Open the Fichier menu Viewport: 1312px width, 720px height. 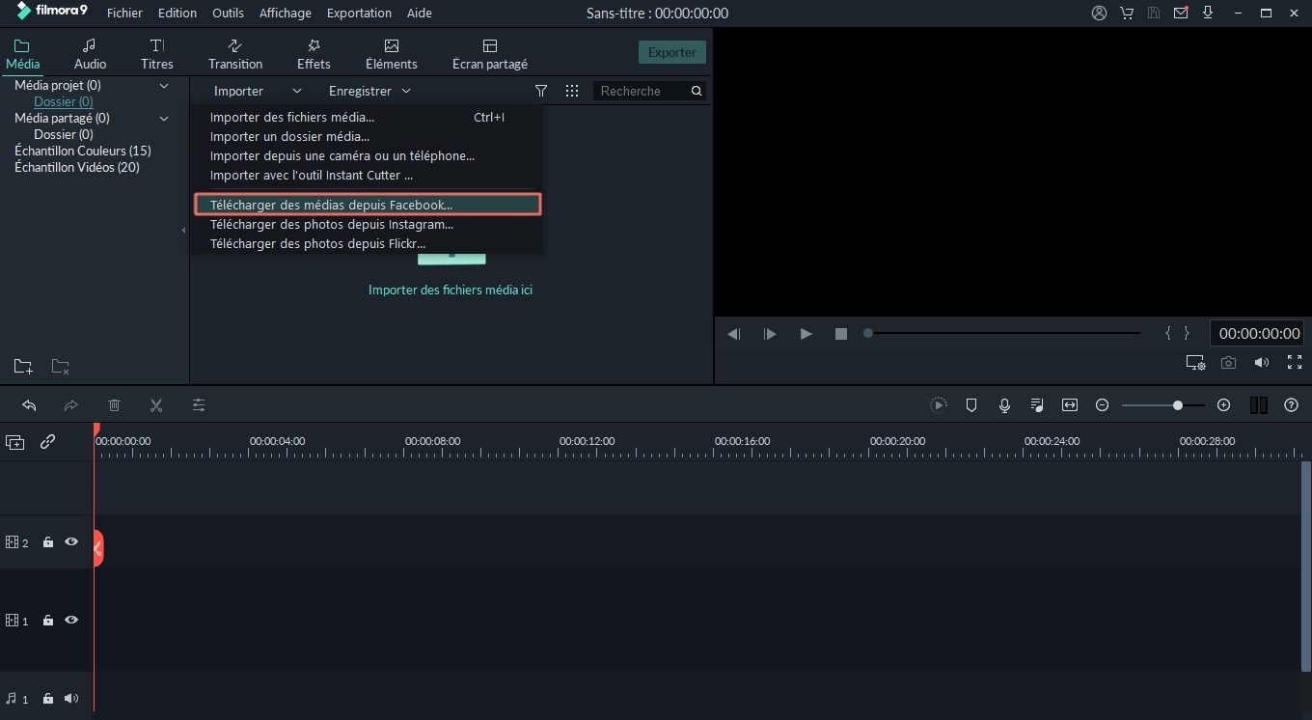pyautogui.click(x=124, y=13)
